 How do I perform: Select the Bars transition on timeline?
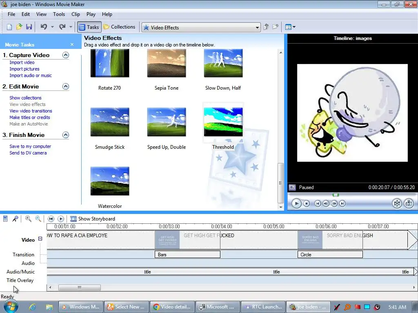pyautogui.click(x=187, y=254)
